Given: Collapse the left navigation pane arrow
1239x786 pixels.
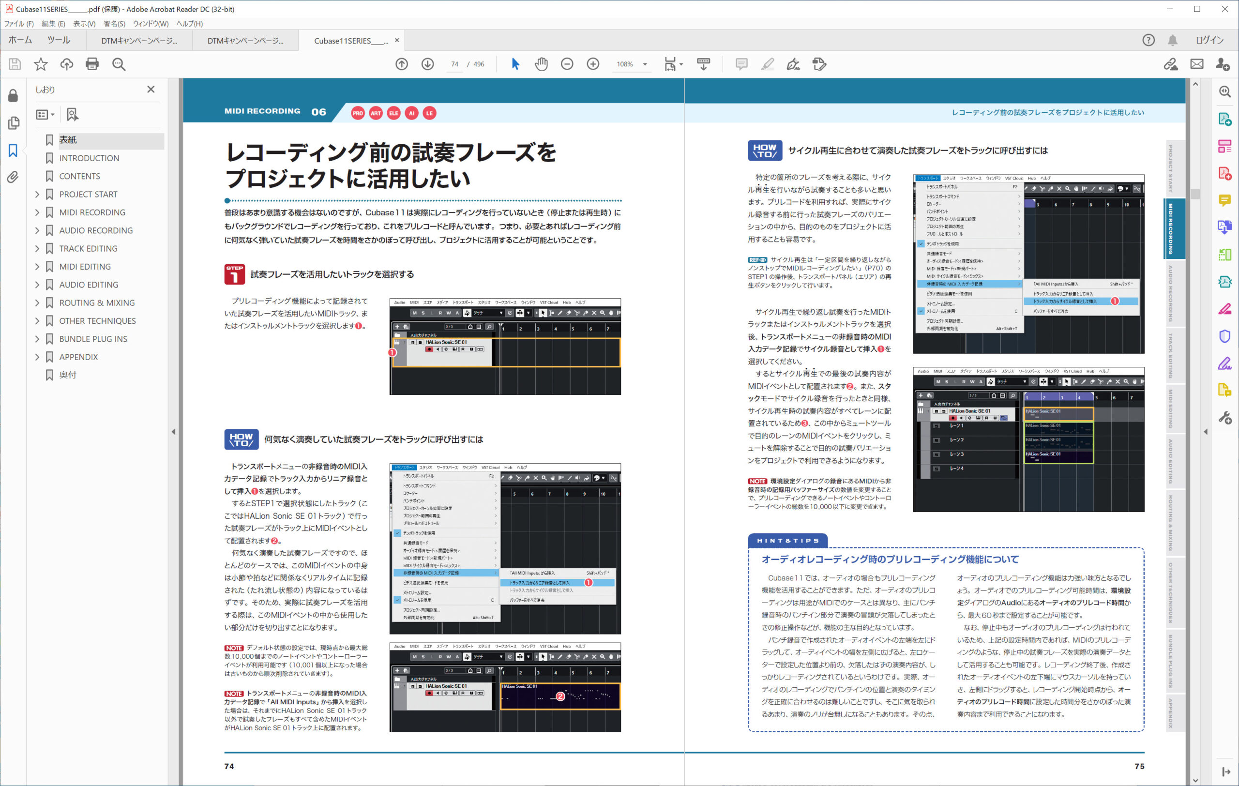Looking at the screenshot, I should [x=173, y=432].
